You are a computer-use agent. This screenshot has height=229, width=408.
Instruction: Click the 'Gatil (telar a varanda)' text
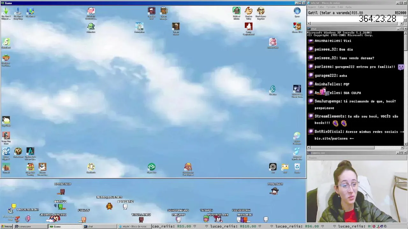click(330, 13)
